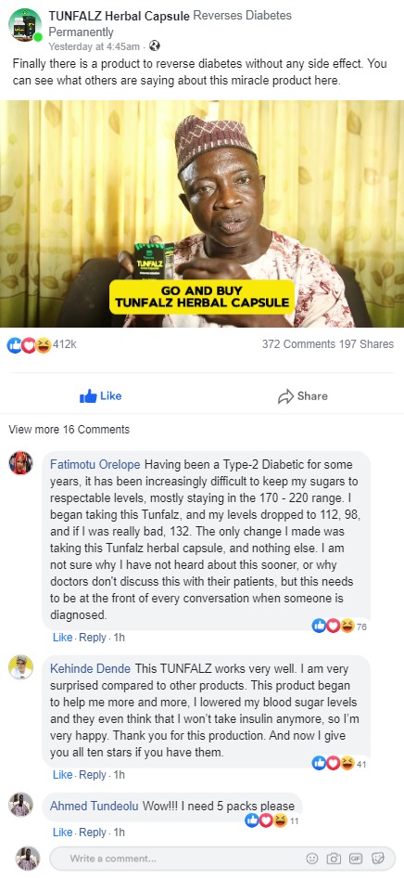The height and width of the screenshot is (878, 404).
Task: Click the TUNFALZ page profile picture
Action: pos(25,25)
